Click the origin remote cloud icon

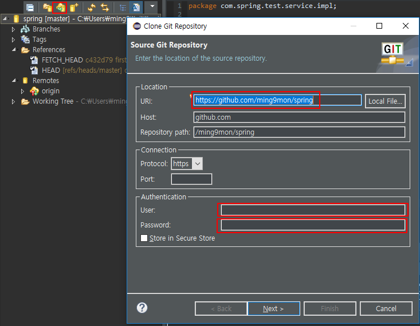(x=34, y=91)
